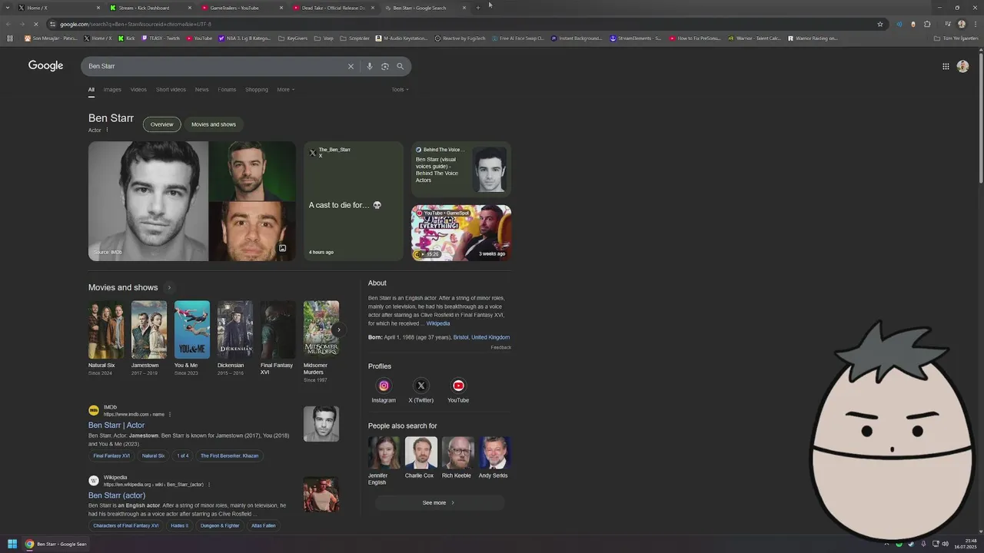Close the Dead Take tab

click(x=373, y=8)
